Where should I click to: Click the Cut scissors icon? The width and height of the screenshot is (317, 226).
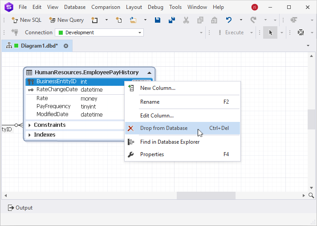coord(186,20)
